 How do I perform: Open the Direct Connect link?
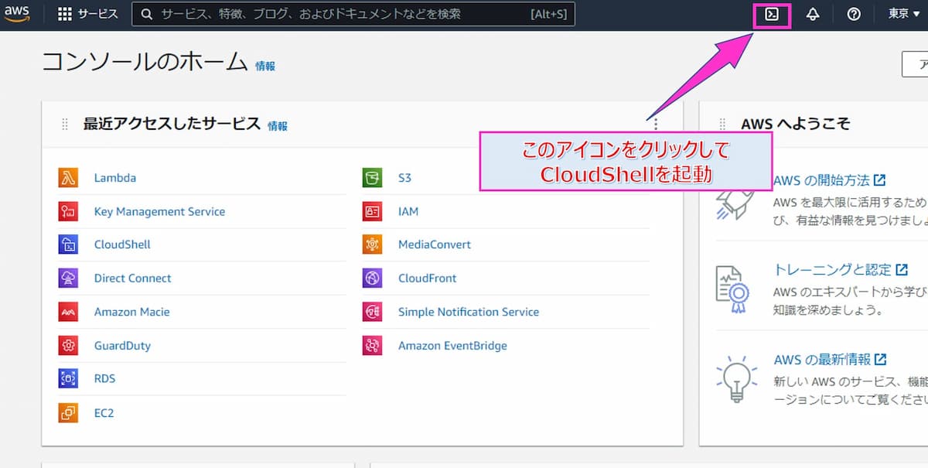coord(132,278)
